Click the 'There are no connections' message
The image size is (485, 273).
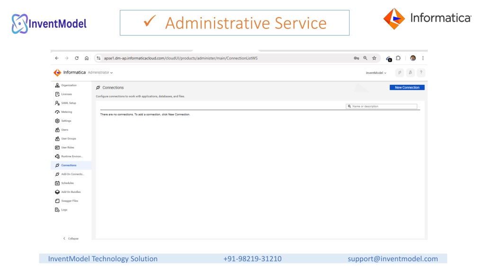click(x=145, y=115)
